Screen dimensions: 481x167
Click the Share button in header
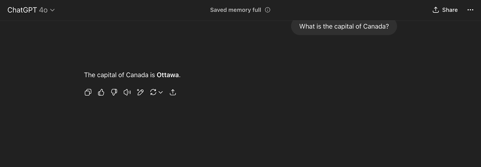[445, 10]
